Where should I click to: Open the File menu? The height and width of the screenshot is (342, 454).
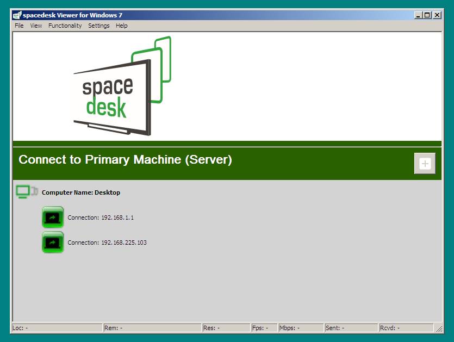(19, 26)
